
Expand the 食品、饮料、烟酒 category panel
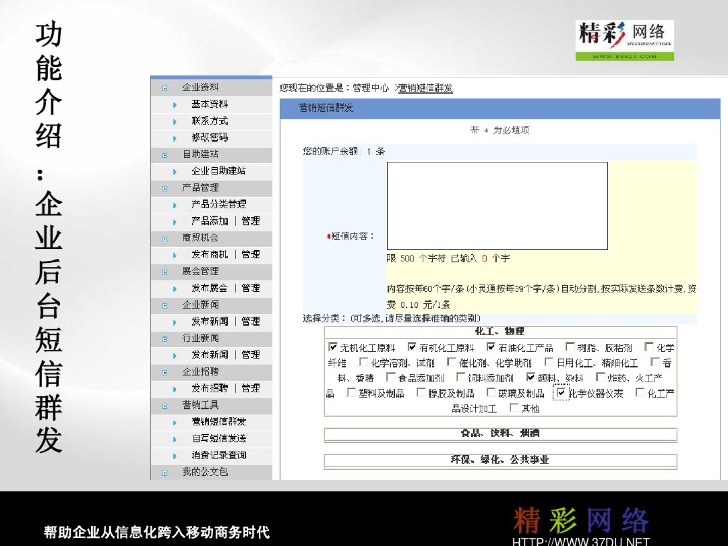point(499,433)
